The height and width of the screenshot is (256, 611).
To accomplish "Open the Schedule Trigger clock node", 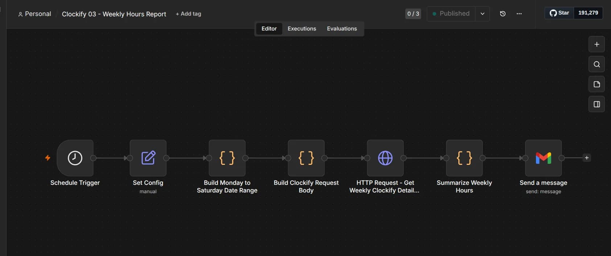I will click(x=75, y=158).
